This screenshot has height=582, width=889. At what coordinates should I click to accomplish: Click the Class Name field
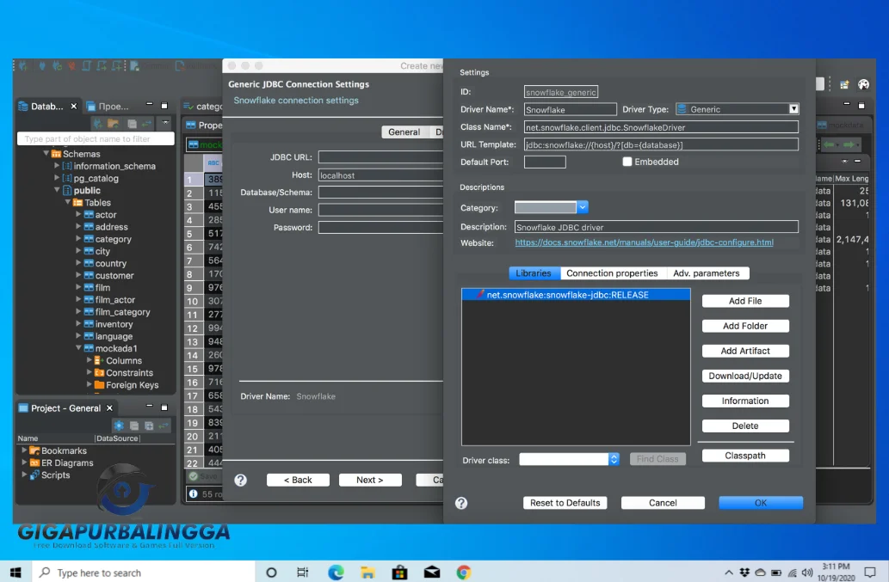(661, 127)
